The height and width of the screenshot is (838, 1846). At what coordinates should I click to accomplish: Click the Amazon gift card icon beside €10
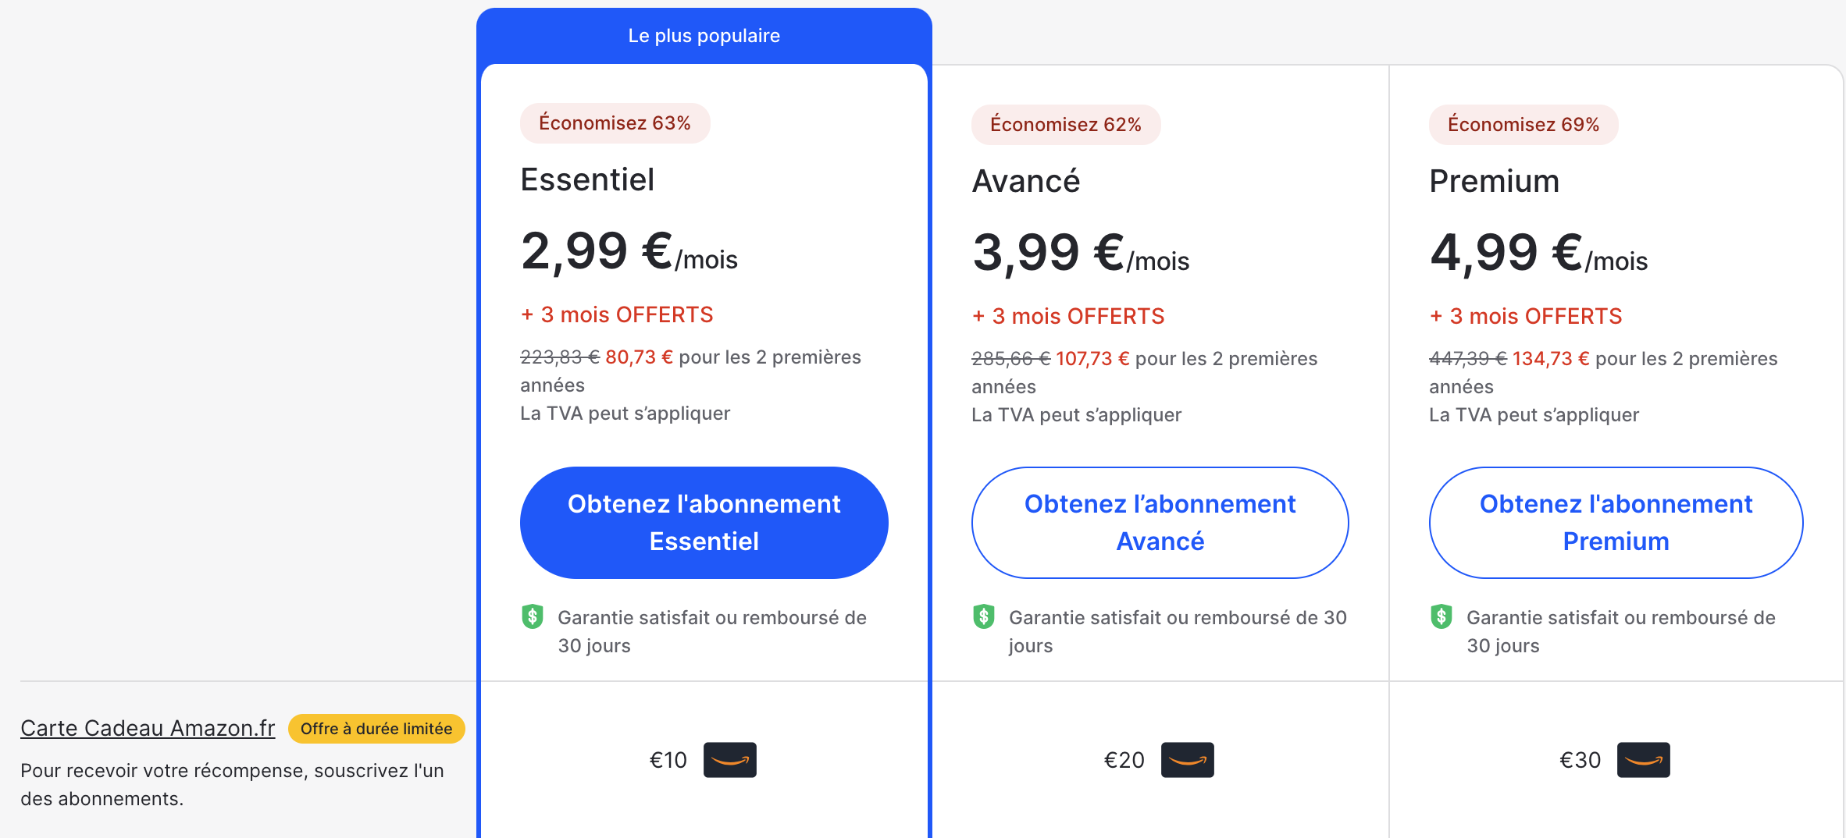click(x=730, y=760)
